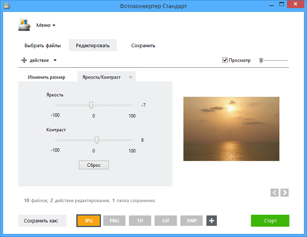The image size is (307, 237).
Task: Open the Меню dropdown
Action: (46, 25)
